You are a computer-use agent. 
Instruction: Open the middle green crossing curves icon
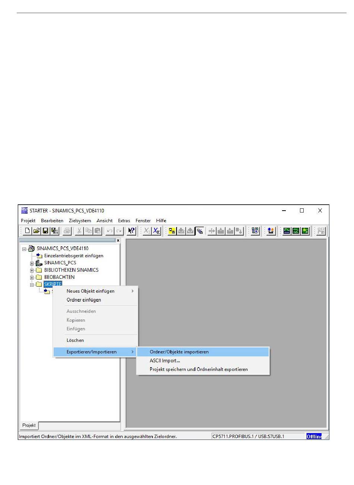coord(296,231)
